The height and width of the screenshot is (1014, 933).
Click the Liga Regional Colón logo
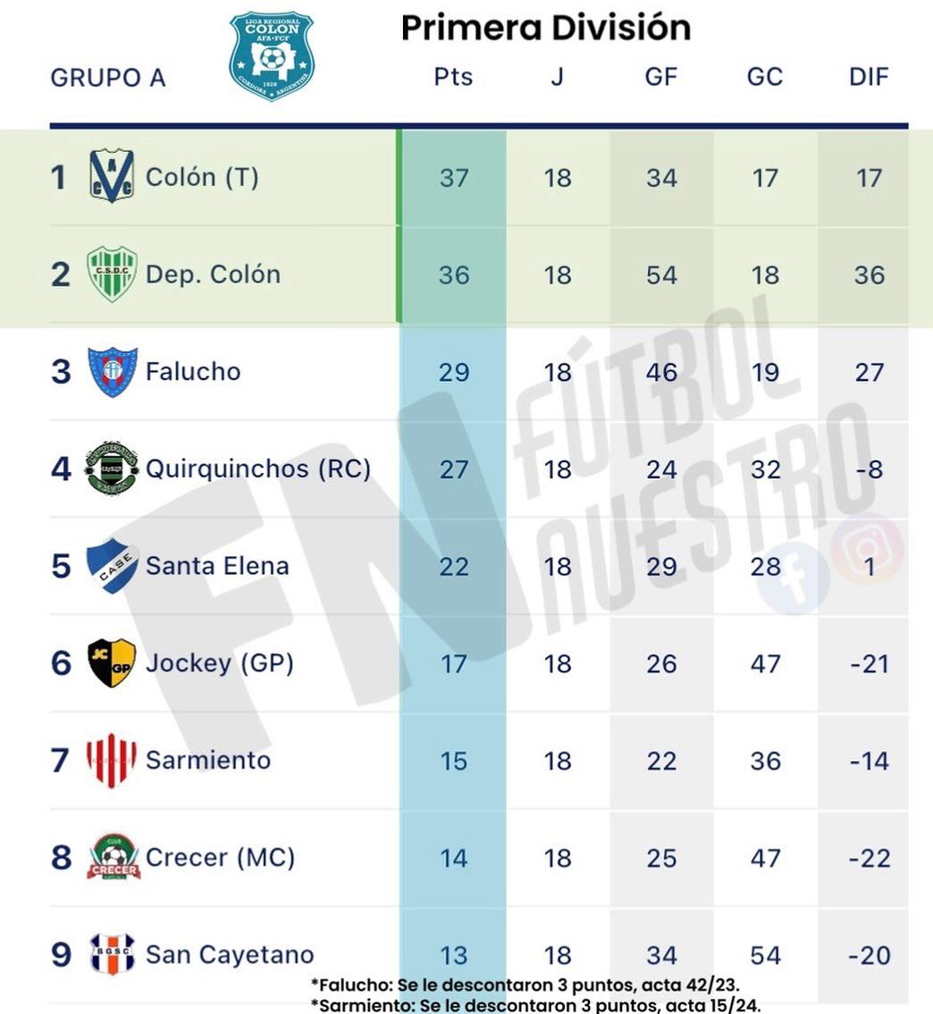[272, 55]
